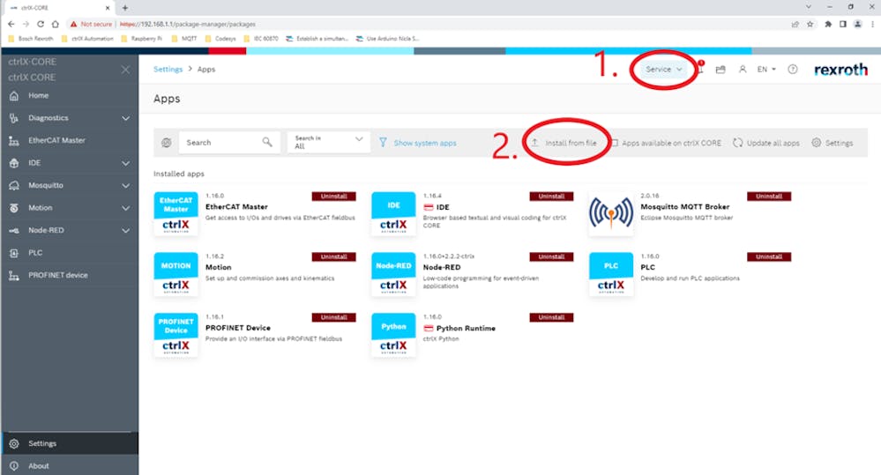This screenshot has width=881, height=475.
Task: Uninstall the IDE app
Action: point(551,197)
